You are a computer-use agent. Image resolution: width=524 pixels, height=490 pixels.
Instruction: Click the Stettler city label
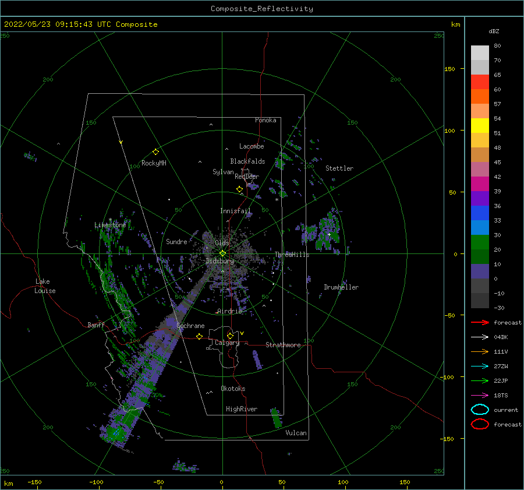point(339,168)
